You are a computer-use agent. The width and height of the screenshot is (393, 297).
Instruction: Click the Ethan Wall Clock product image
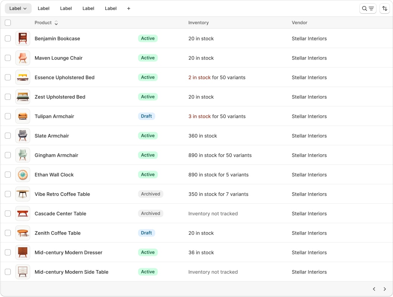(x=23, y=175)
